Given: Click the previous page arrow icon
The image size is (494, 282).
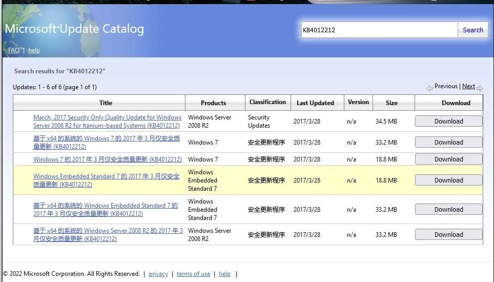Looking at the screenshot, I should (x=429, y=88).
